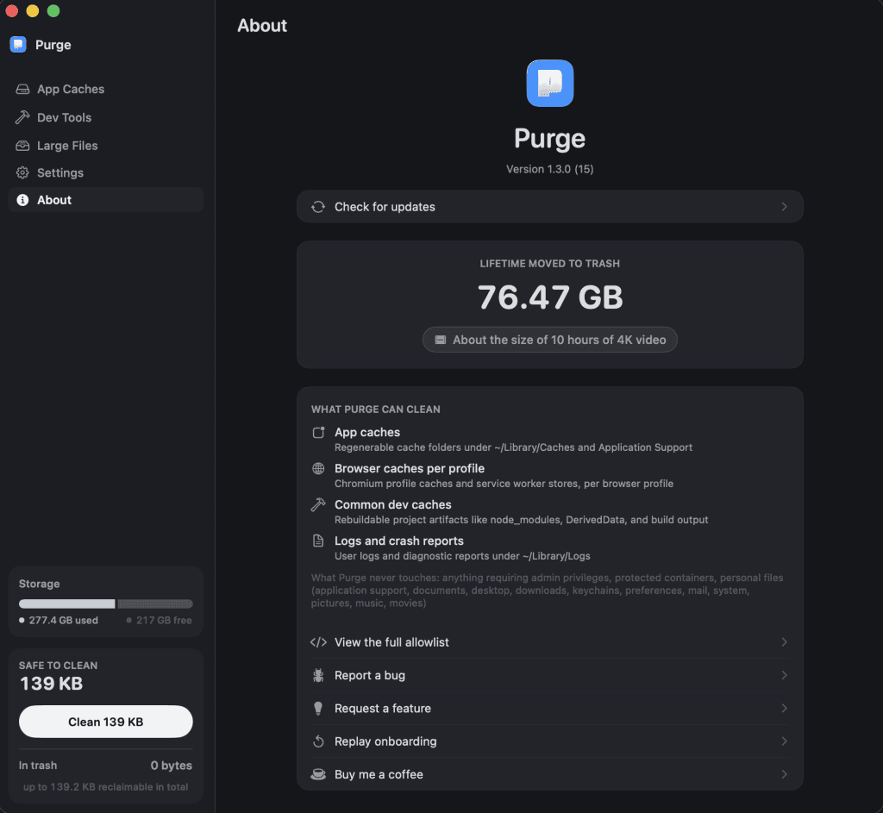The width and height of the screenshot is (883, 813).
Task: Click the replay arrow icon for onboarding
Action: [318, 741]
